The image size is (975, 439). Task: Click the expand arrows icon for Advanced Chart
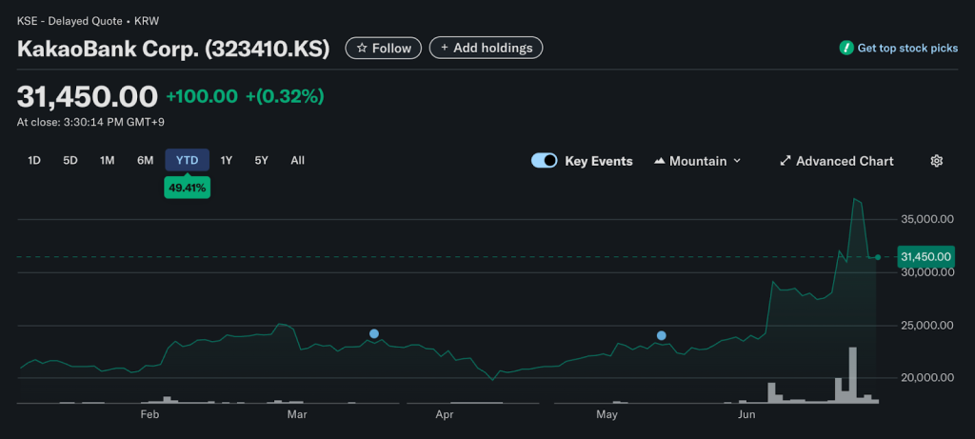(786, 161)
